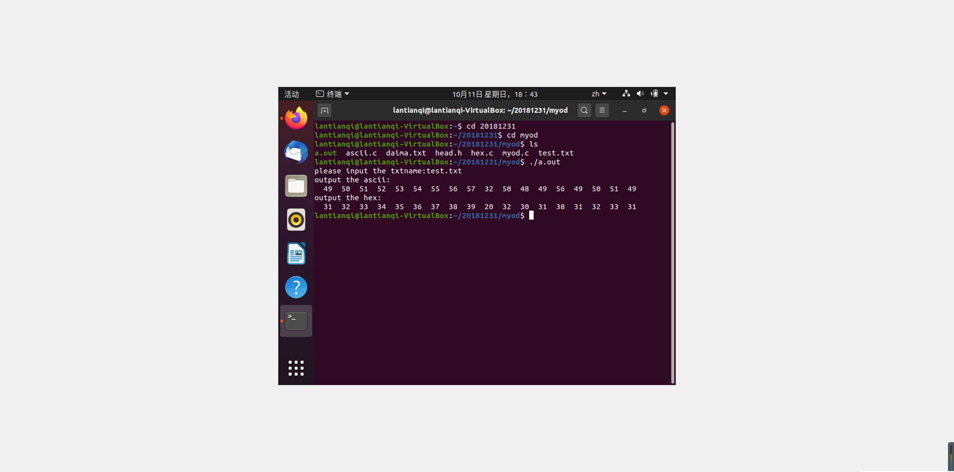Click the 'please input the txtname' line
This screenshot has height=472, width=954.
pos(388,171)
